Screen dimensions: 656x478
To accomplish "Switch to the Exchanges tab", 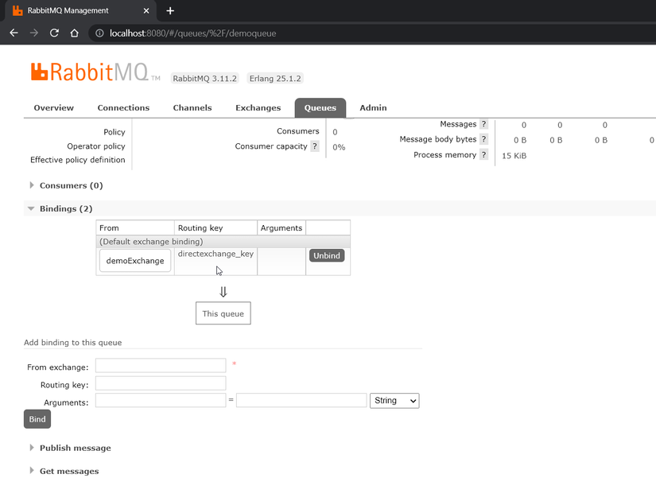I will [258, 107].
